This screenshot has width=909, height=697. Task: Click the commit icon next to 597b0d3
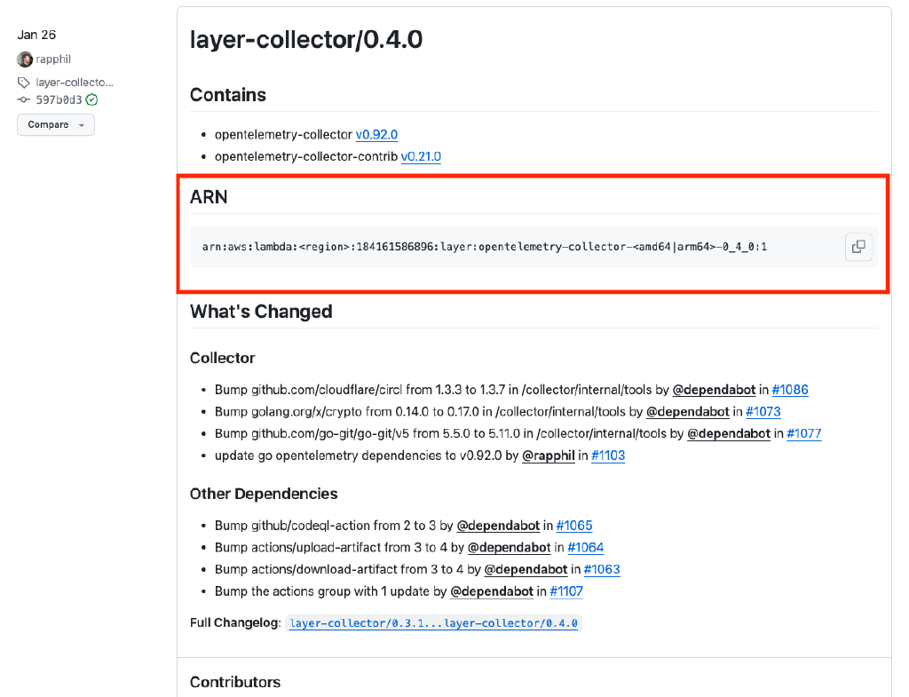tap(21, 99)
